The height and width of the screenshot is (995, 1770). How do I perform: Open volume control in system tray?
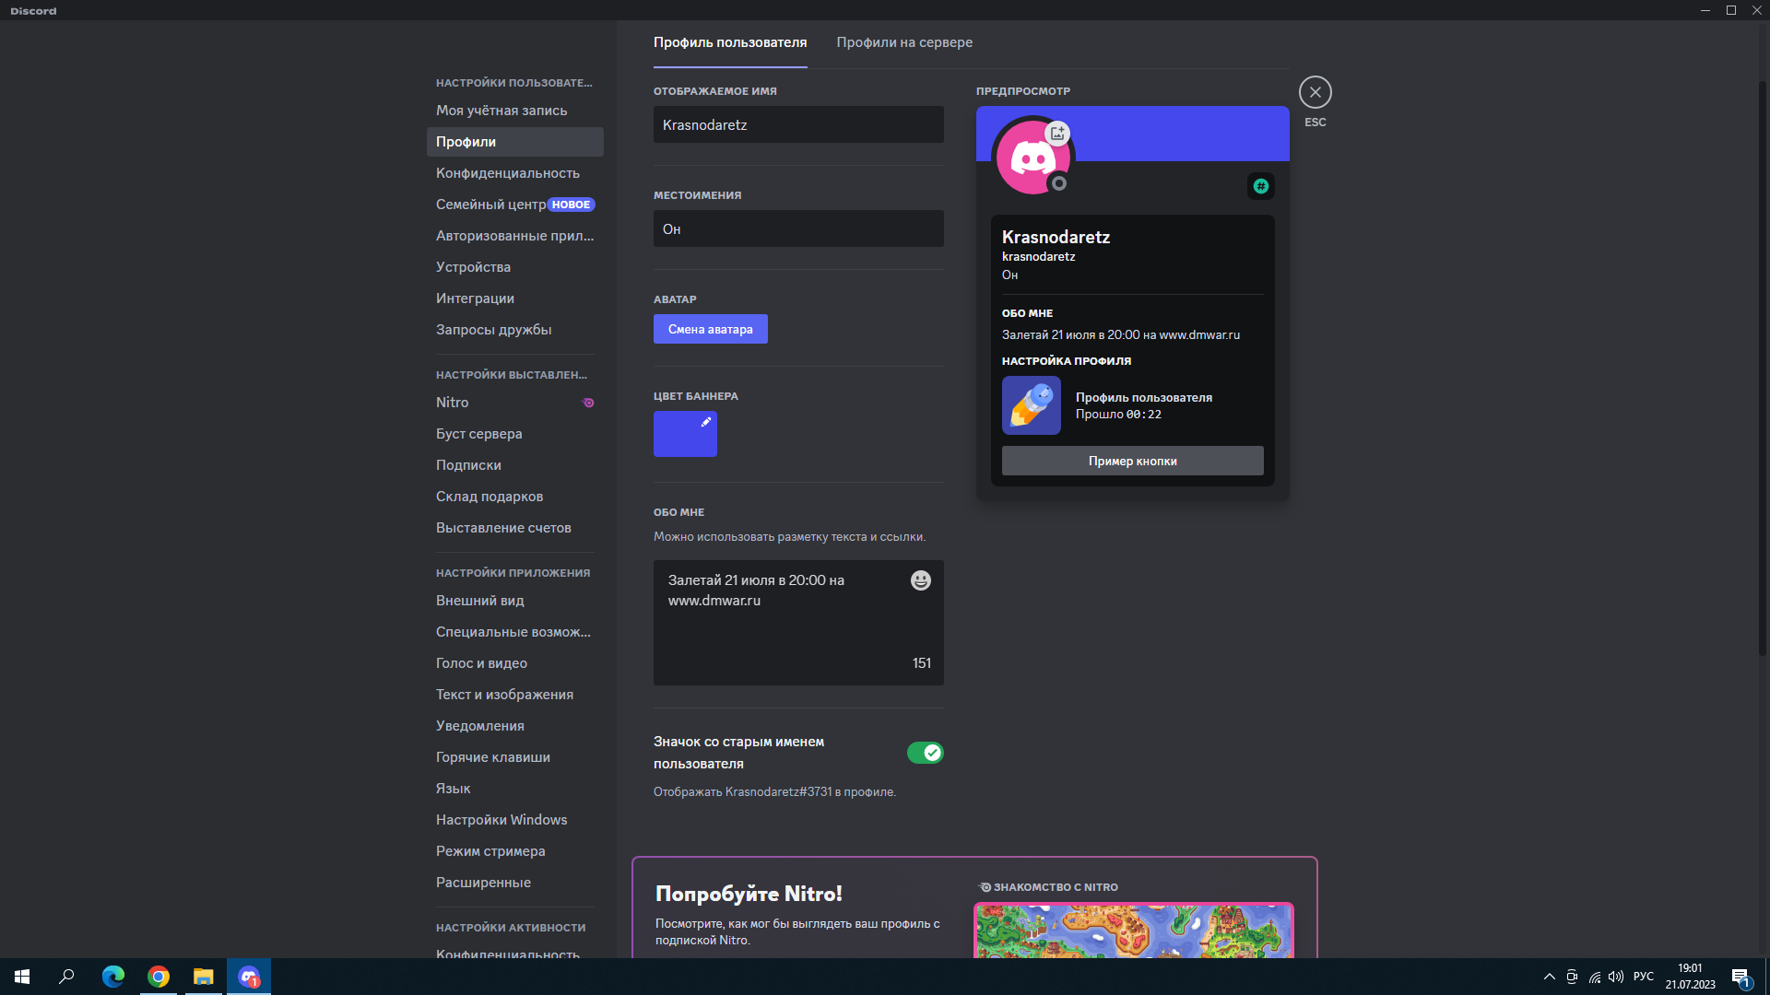(1616, 977)
